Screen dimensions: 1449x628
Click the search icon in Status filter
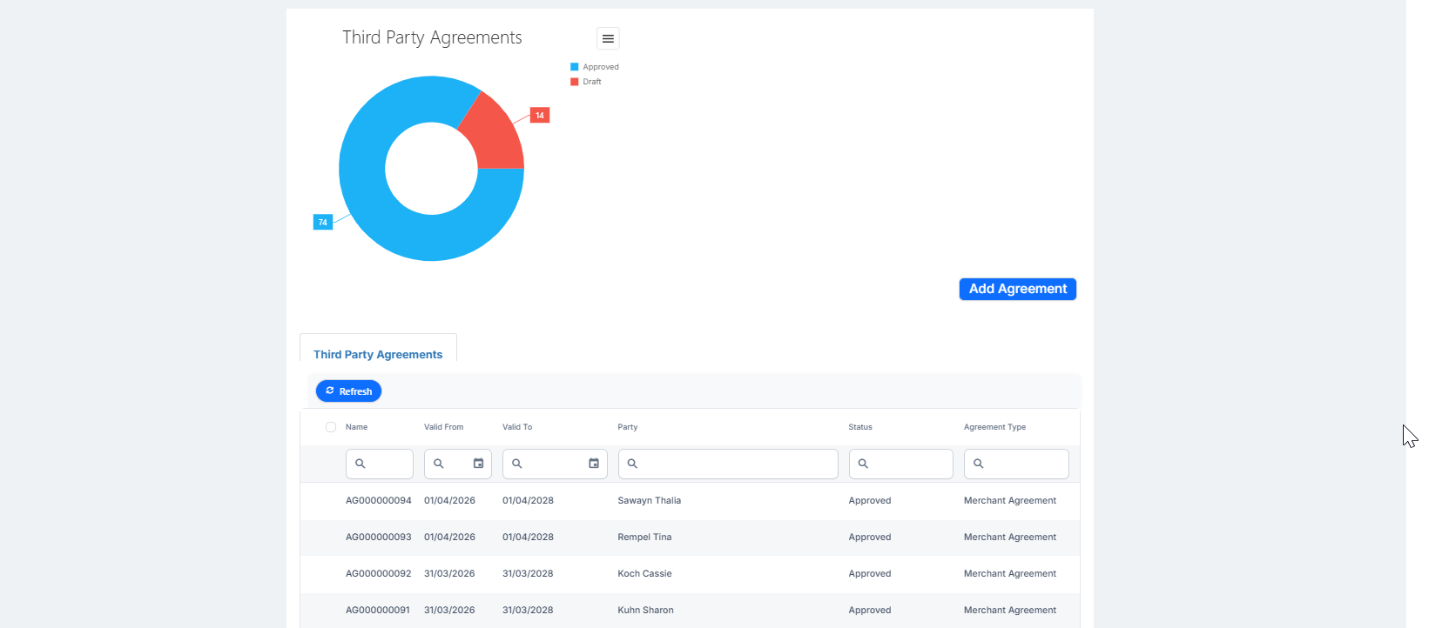863,464
